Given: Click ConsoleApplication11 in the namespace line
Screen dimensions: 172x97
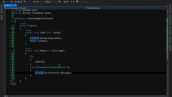Looking at the screenshot, I should [40, 19].
